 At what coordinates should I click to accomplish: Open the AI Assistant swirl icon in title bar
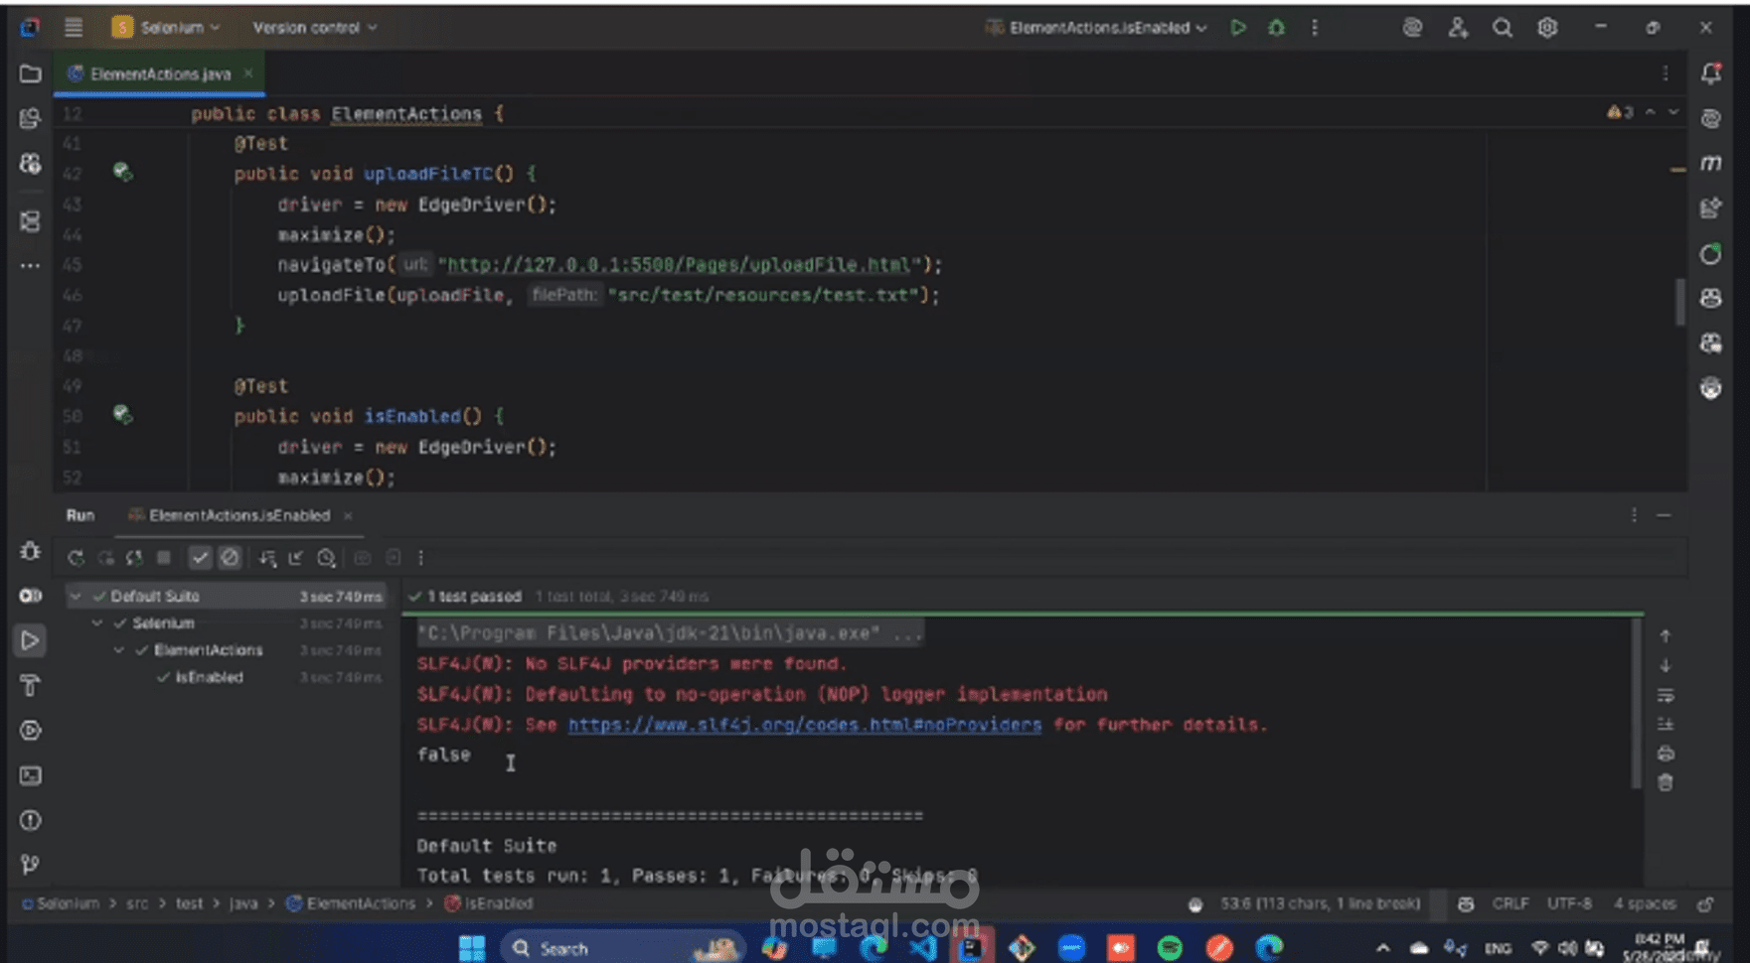point(1412,28)
